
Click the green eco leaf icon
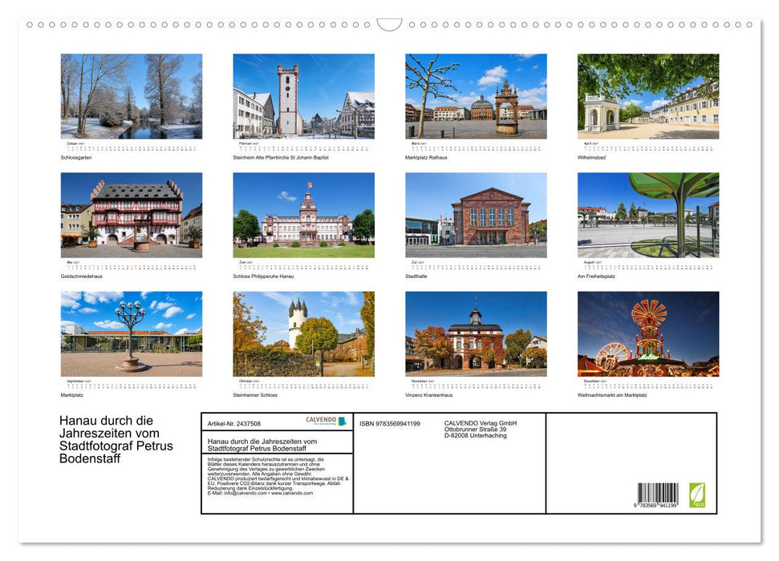[x=696, y=495]
